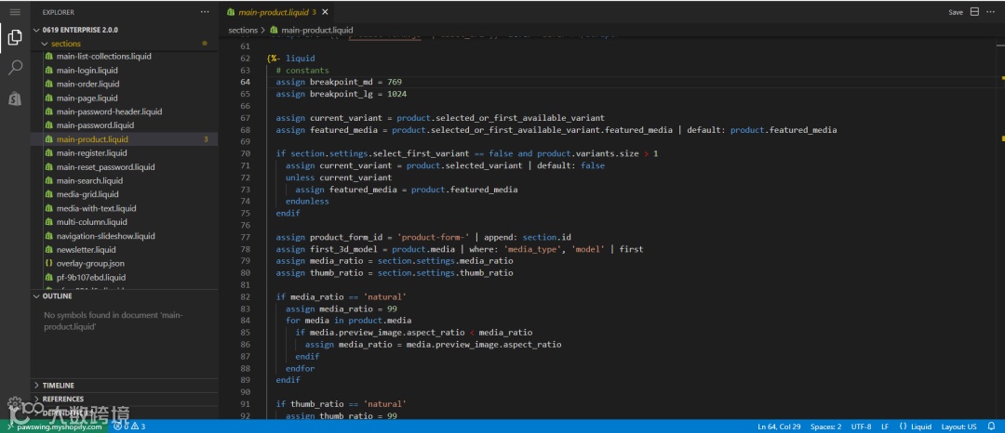This screenshot has height=433, width=1005.
Task: Click Layout: US keyboard indicator
Action: click(x=958, y=426)
